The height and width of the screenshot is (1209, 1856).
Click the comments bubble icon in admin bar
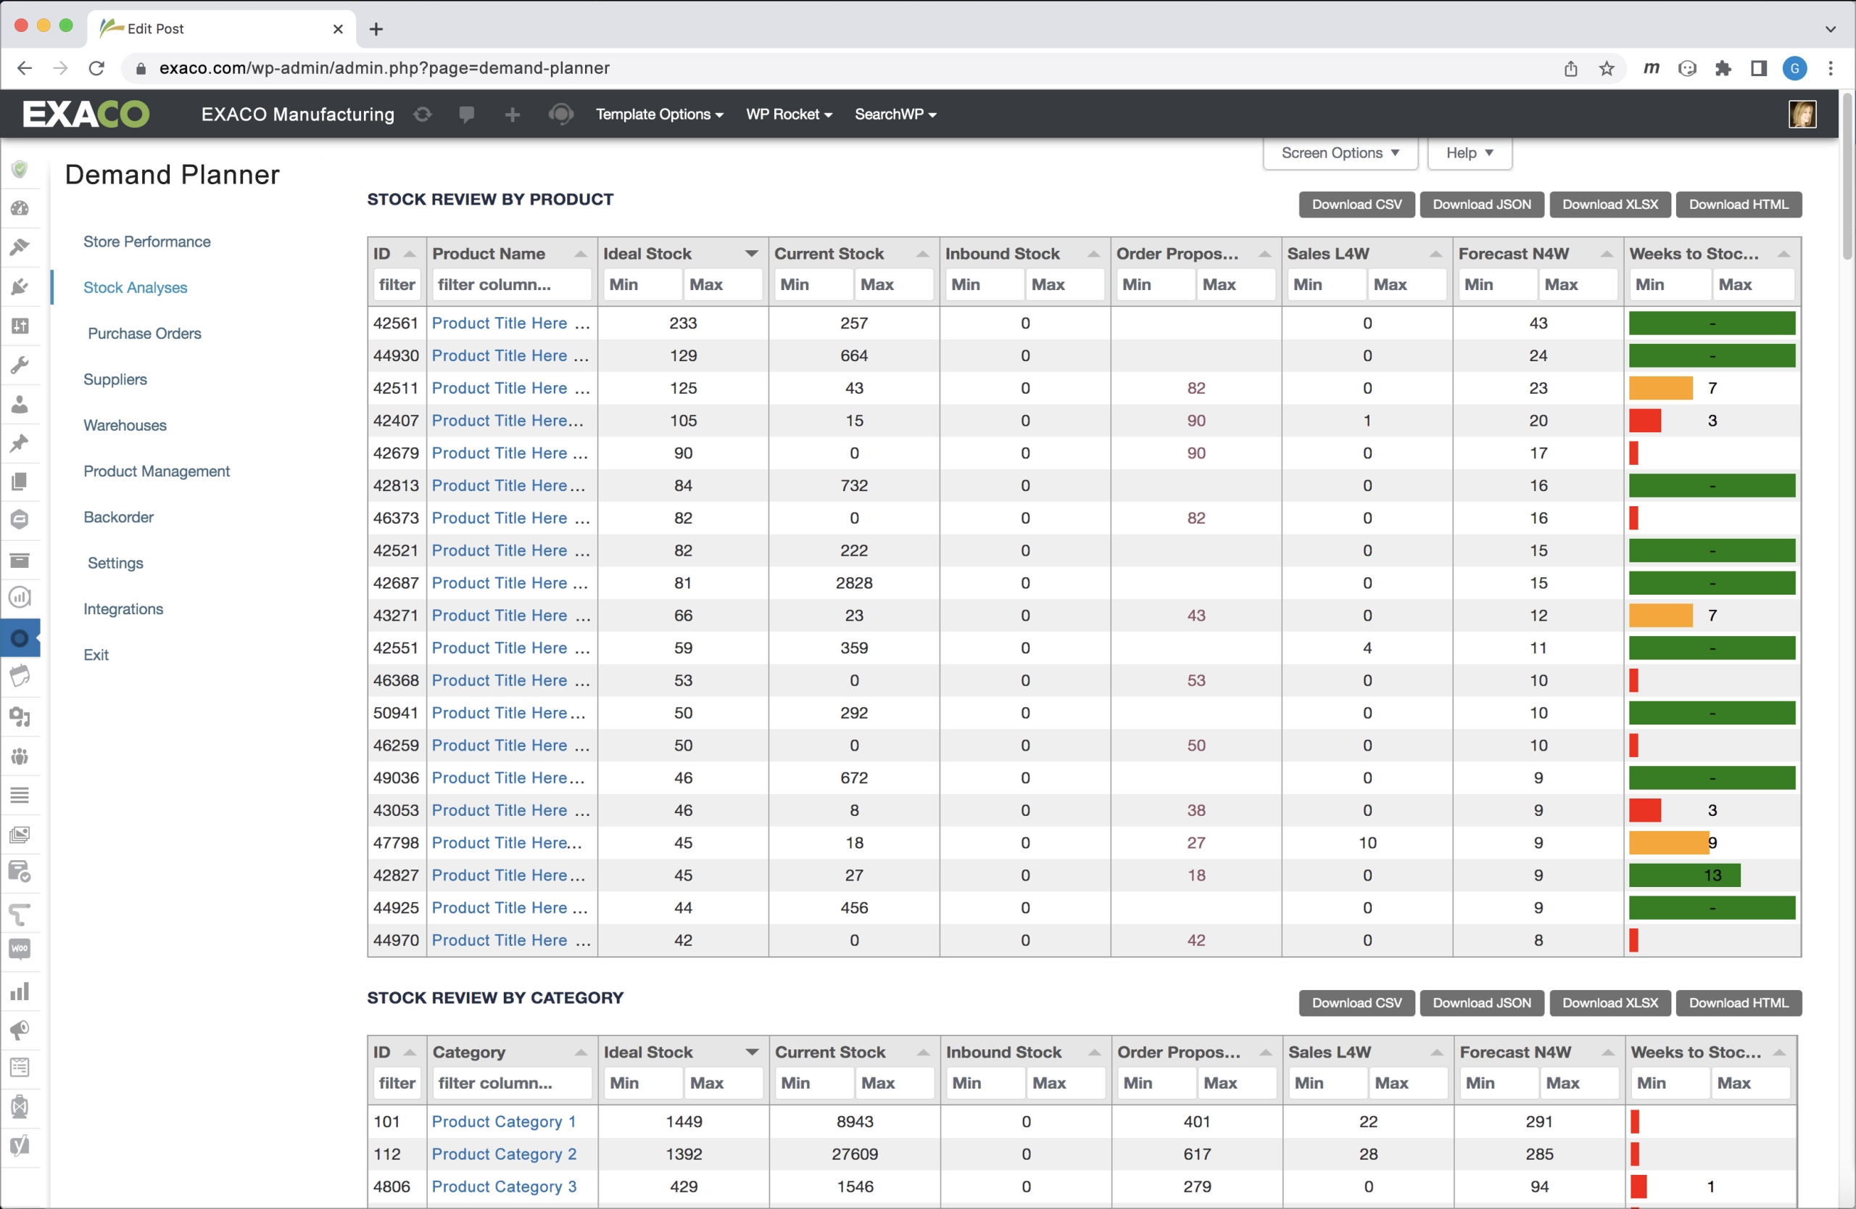click(x=466, y=115)
